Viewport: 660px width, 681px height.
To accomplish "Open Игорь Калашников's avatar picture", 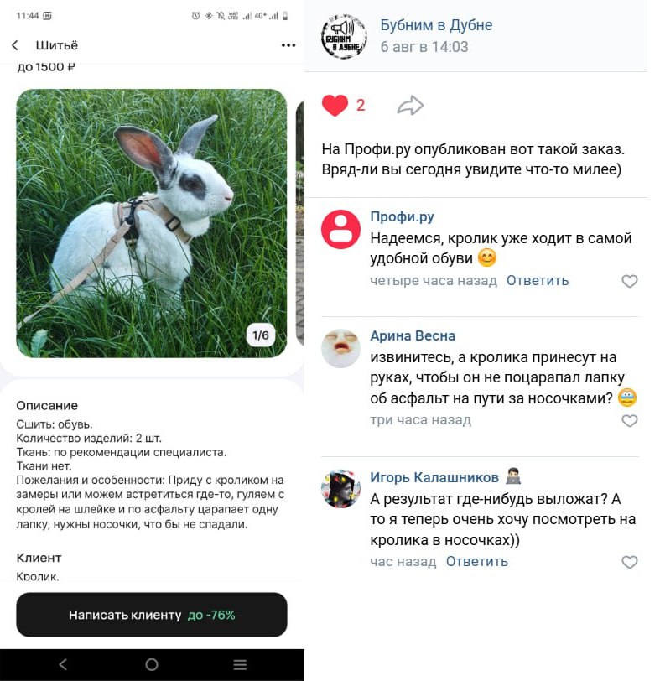I will click(340, 489).
